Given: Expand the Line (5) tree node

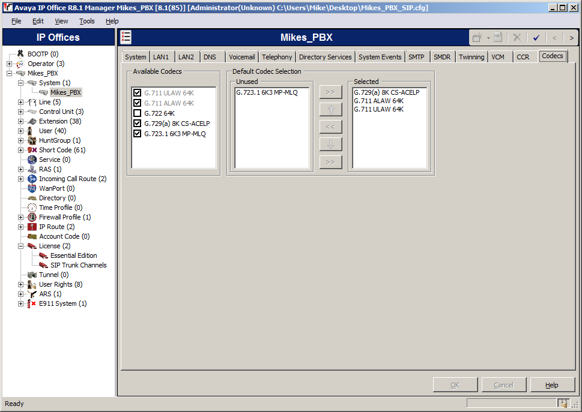Looking at the screenshot, I should click(x=21, y=103).
